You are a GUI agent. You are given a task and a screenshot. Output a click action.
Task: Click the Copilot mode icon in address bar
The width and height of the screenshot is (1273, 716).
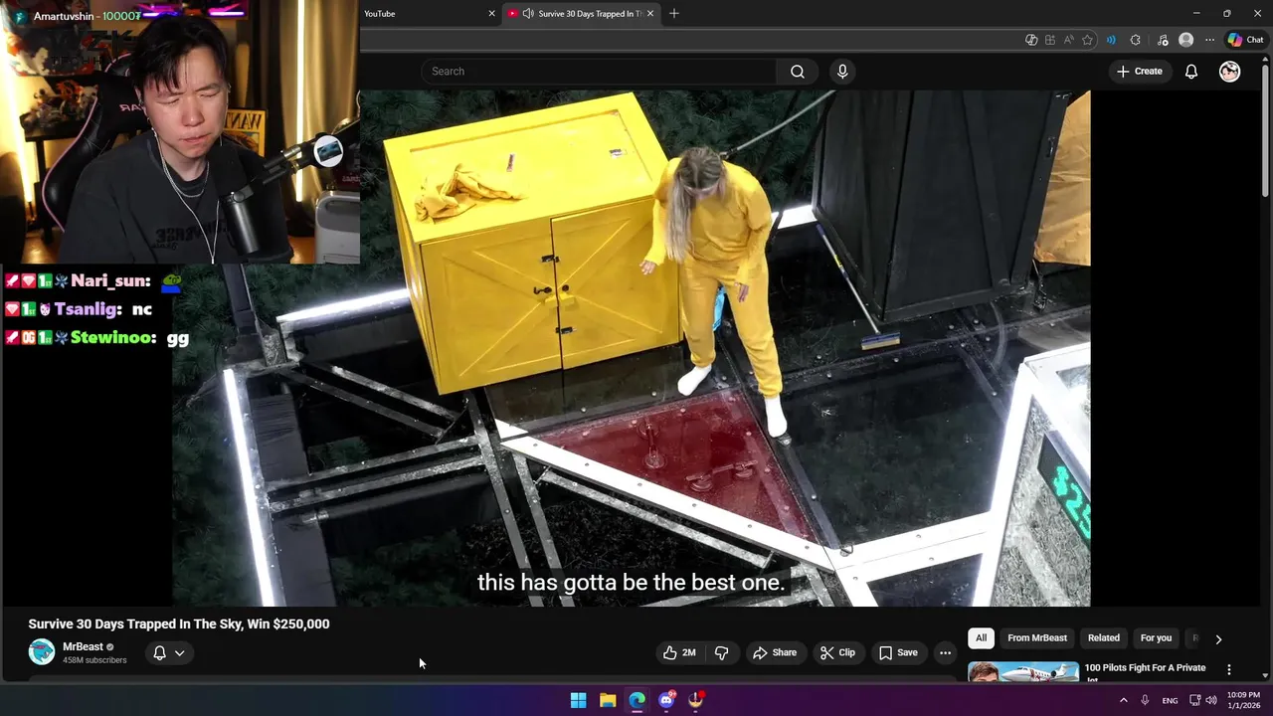tap(1031, 40)
